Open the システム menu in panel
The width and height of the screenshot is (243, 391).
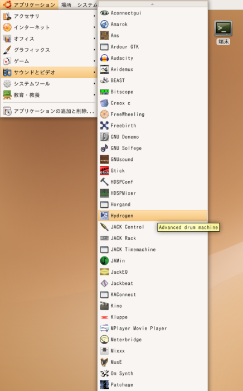(87, 4)
